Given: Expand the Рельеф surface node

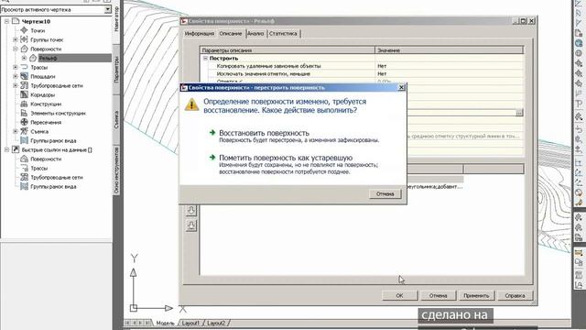Looking at the screenshot, I should click(x=24, y=58).
